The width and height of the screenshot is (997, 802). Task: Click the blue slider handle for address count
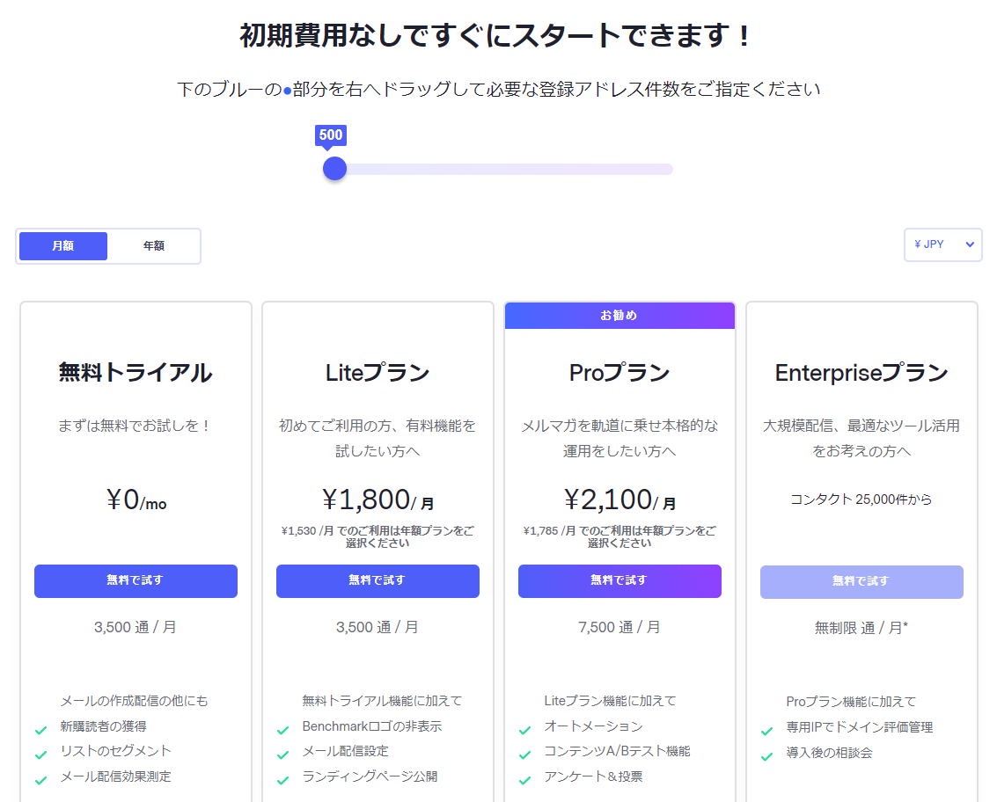click(334, 168)
